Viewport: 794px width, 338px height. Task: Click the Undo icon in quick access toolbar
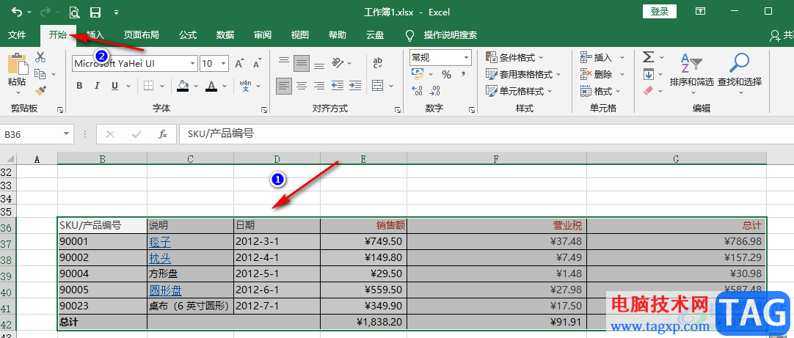click(x=17, y=12)
